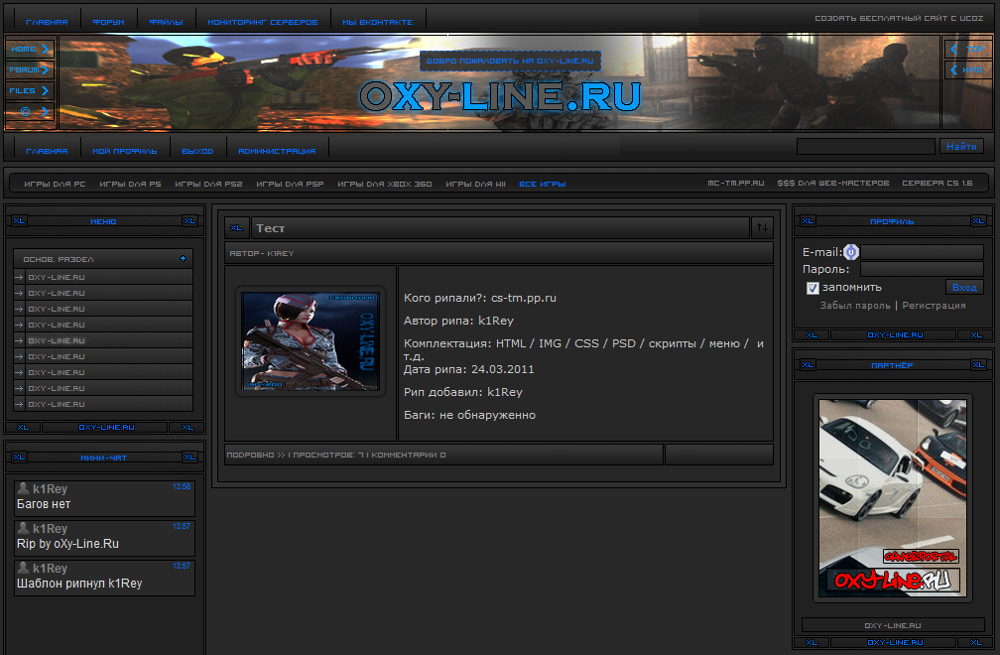Open МОНИТОРИНГ СЕРВЕРОВ menu item
The width and height of the screenshot is (1000, 655).
click(262, 22)
